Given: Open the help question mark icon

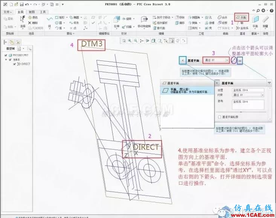Looking at the screenshot, I should pos(271,11).
